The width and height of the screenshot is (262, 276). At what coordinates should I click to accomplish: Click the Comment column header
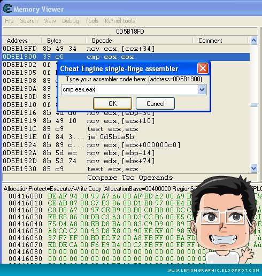coord(210,41)
